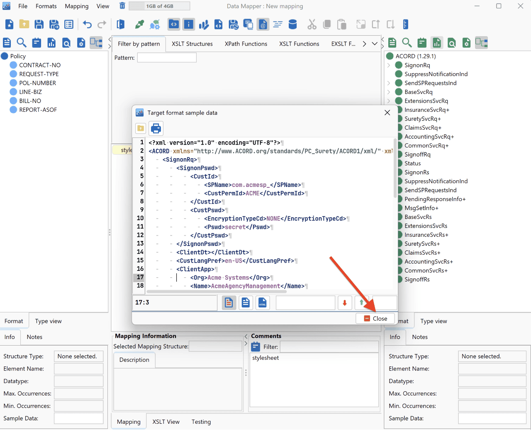Expand the BaseSvcRq tree node
Screen dimensions: 531x430
tap(389, 92)
